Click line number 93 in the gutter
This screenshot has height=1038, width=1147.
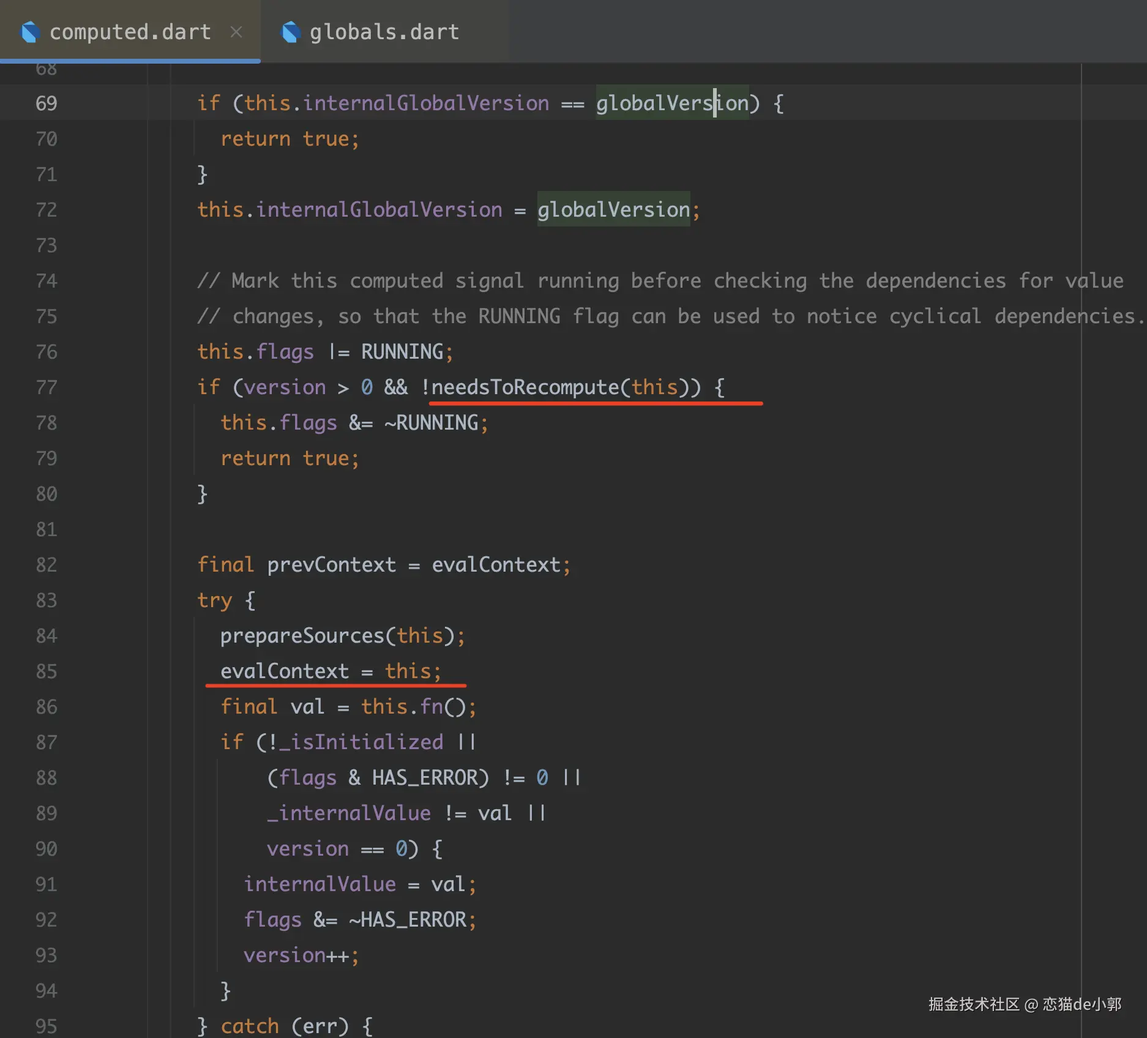pos(47,955)
